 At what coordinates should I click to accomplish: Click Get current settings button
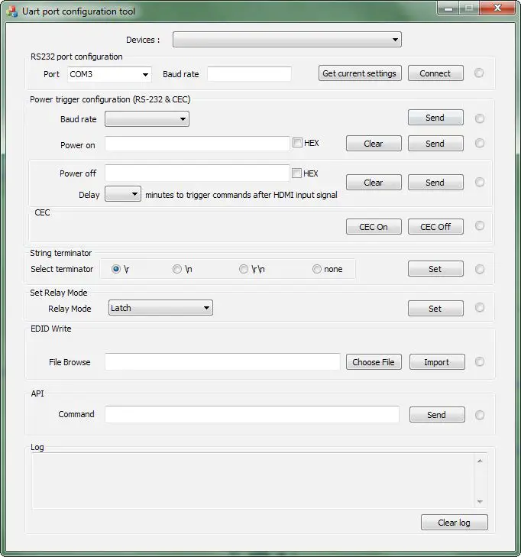(x=360, y=73)
